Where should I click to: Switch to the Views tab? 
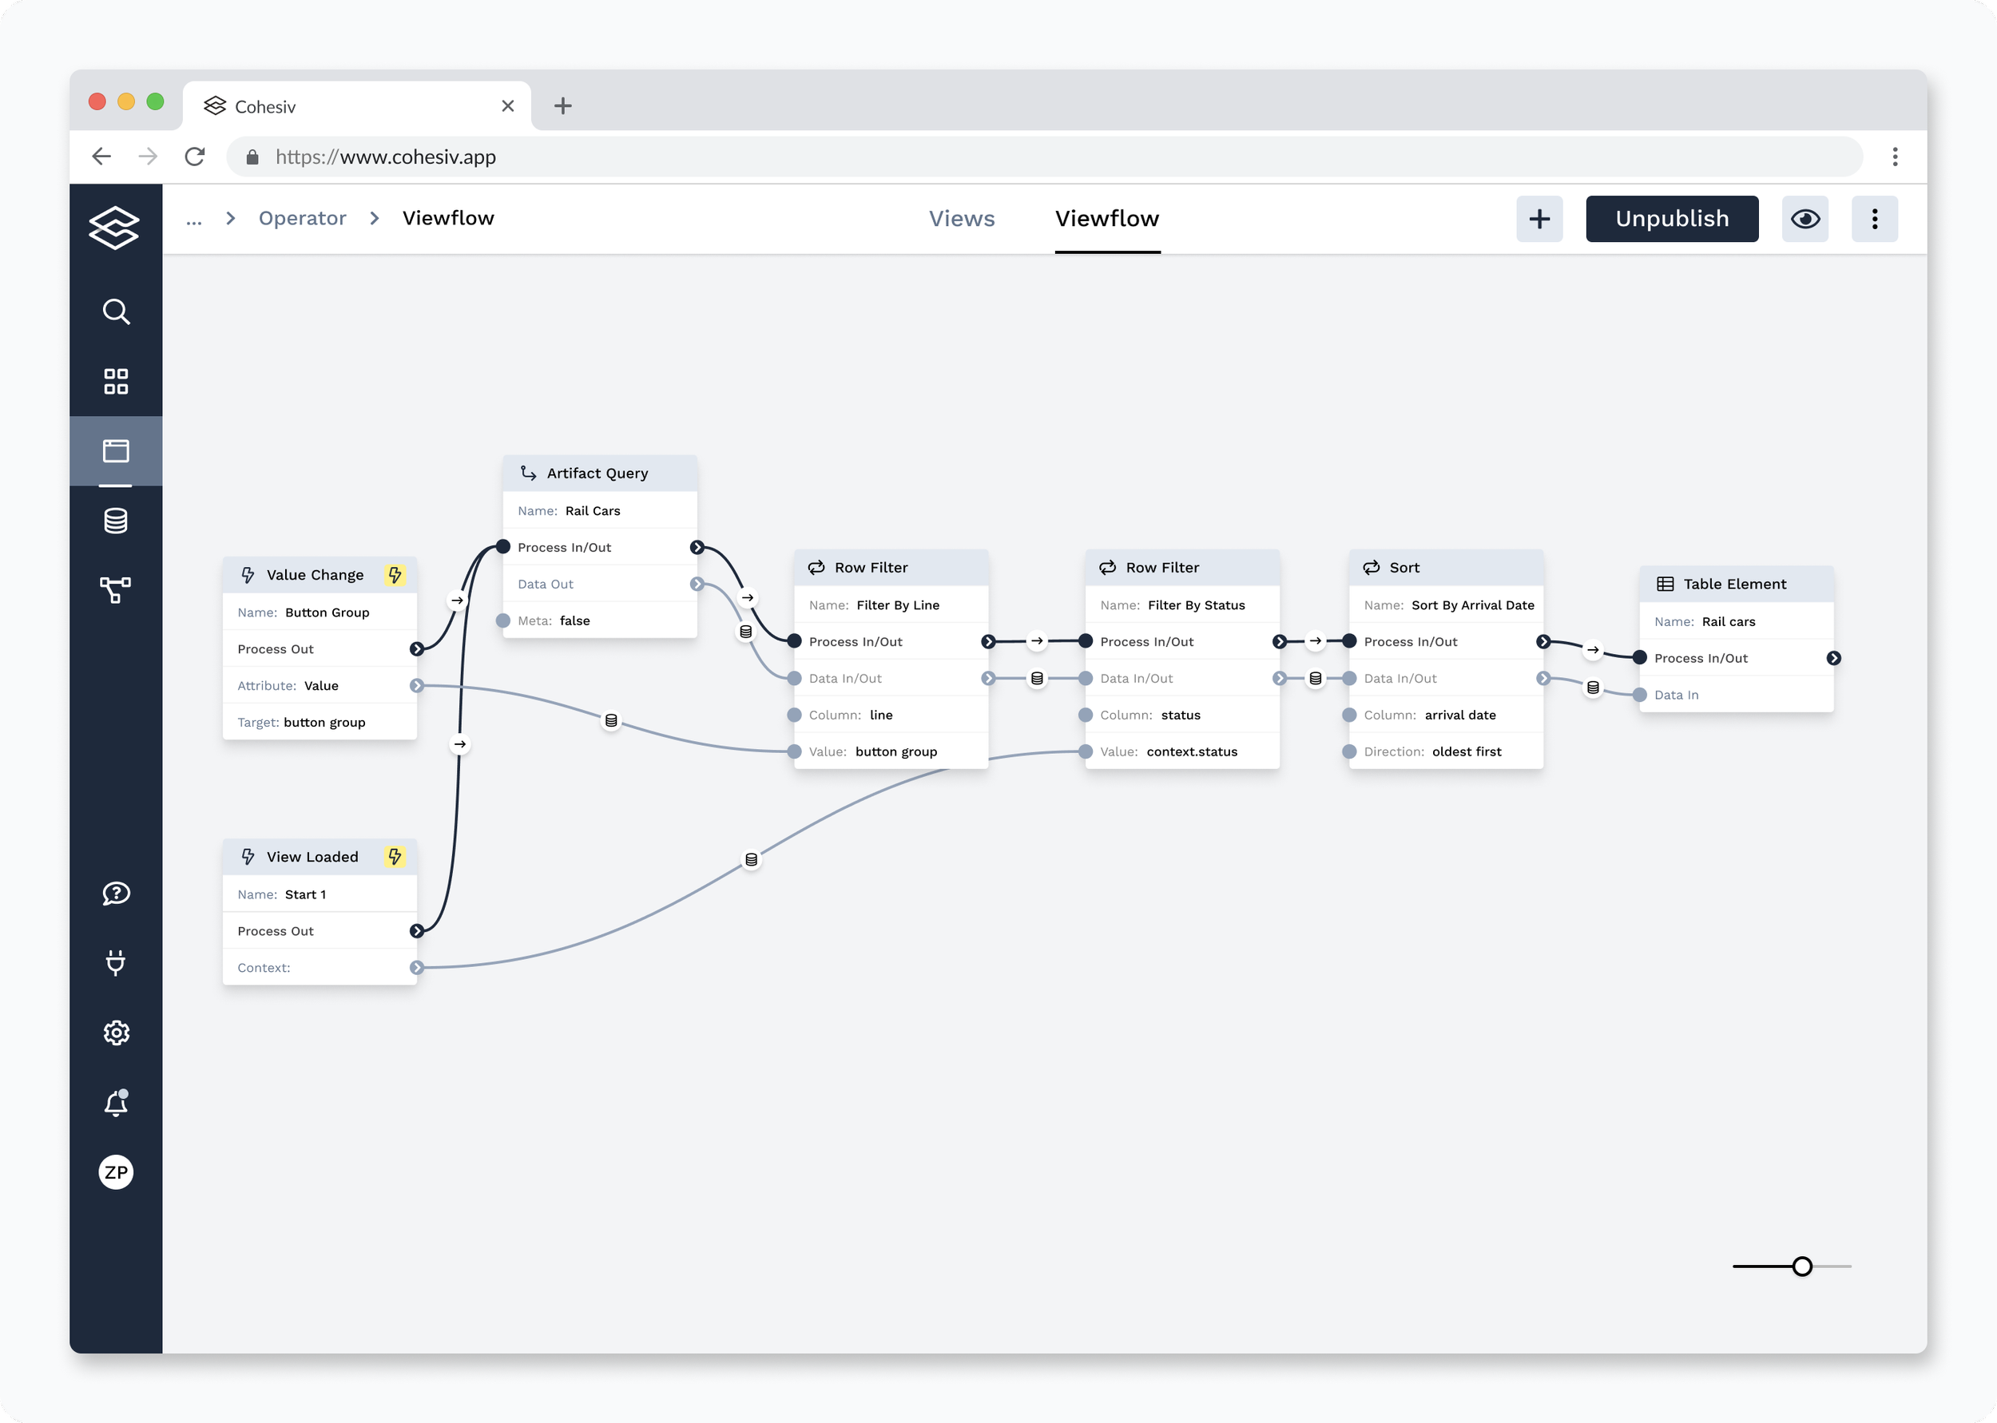pos(961,219)
